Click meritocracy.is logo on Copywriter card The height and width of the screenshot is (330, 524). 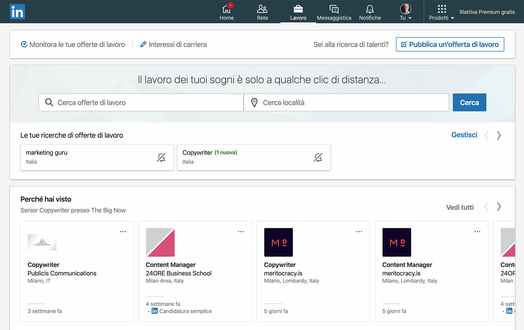278,242
